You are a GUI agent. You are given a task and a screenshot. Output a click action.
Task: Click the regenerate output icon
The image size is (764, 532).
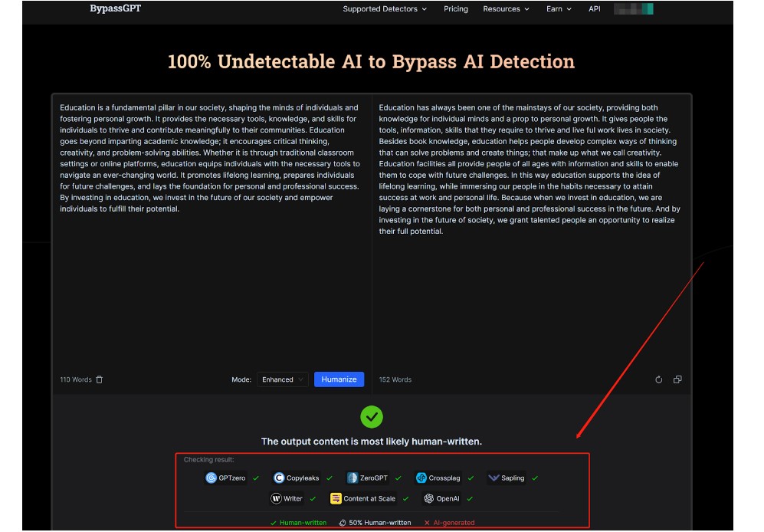pyautogui.click(x=659, y=379)
